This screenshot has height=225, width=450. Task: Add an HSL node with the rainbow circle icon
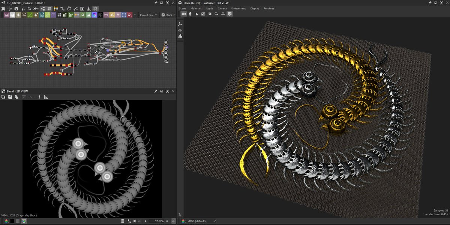[94, 15]
